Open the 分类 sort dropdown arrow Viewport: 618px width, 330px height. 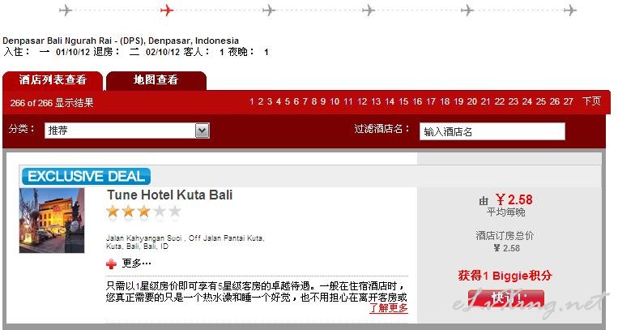202,131
